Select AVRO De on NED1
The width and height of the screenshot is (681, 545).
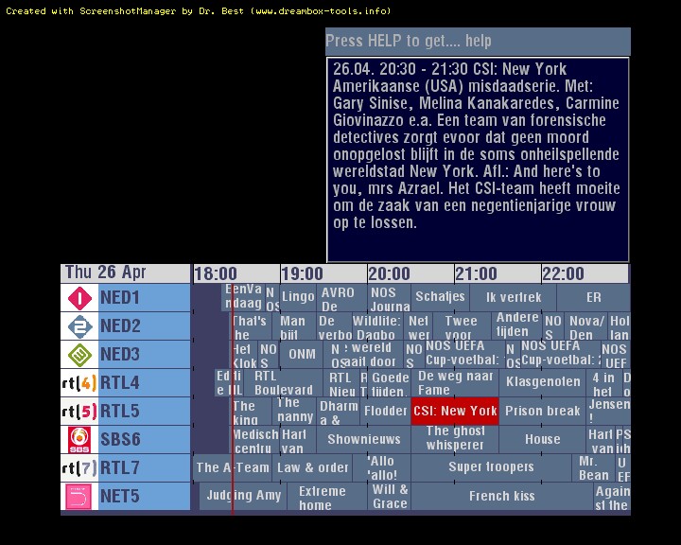(341, 298)
